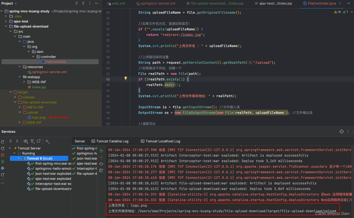Open Project panel options (three dots)
Screen dimensions: 354x218
[90, 3]
